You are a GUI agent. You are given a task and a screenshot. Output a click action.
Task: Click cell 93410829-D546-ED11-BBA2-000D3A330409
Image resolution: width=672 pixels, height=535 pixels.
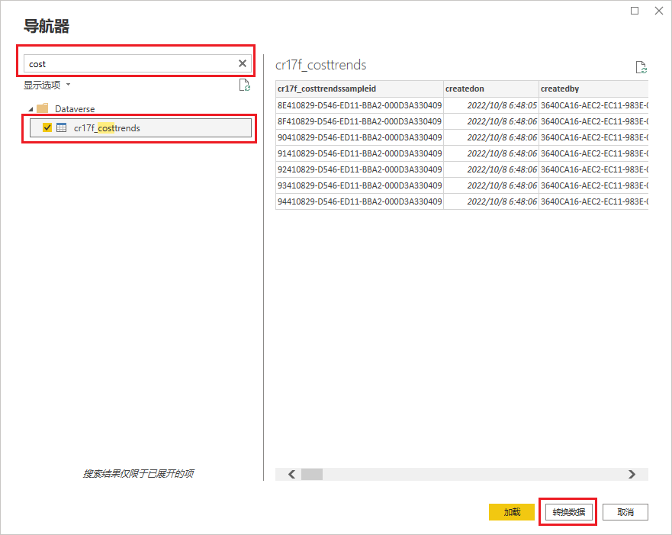pos(359,185)
